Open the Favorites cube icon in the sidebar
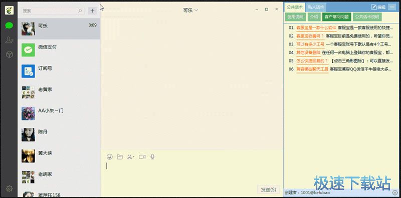The height and width of the screenshot is (198, 401). pos(9,54)
